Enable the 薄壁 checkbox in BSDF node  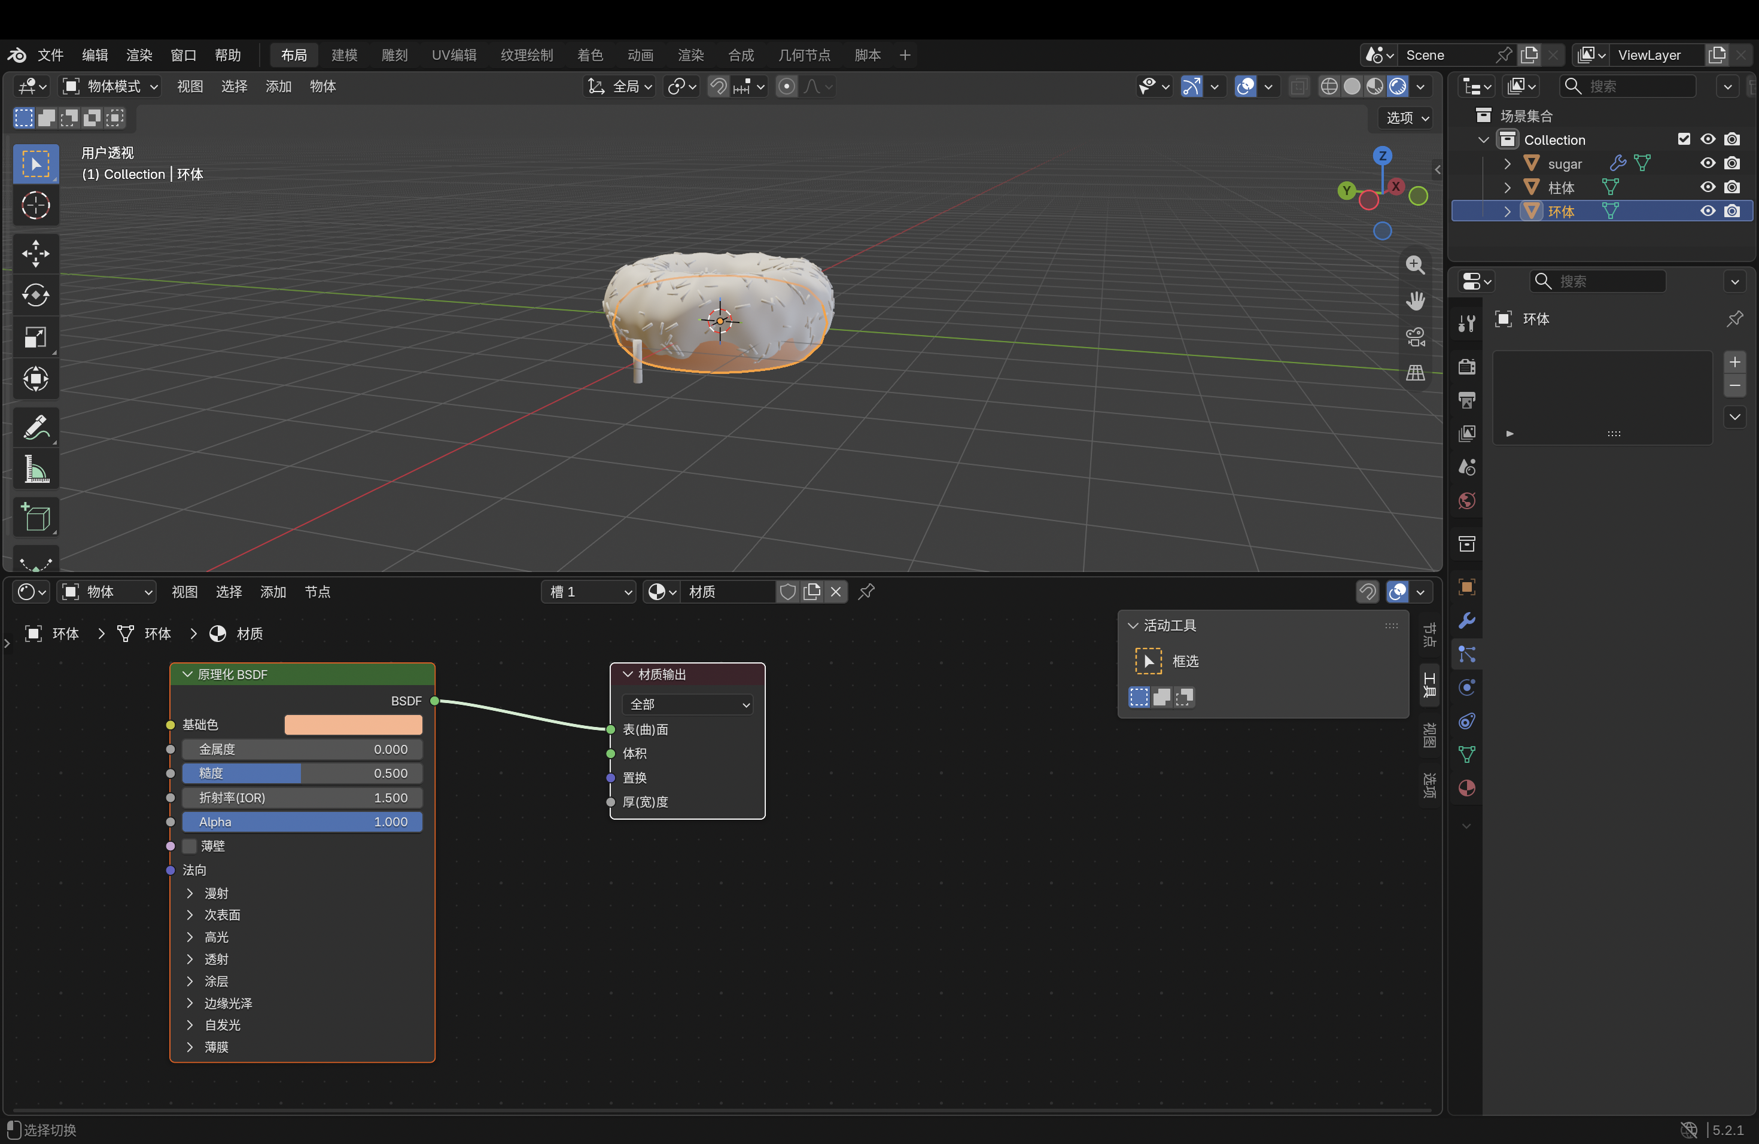[x=190, y=845]
